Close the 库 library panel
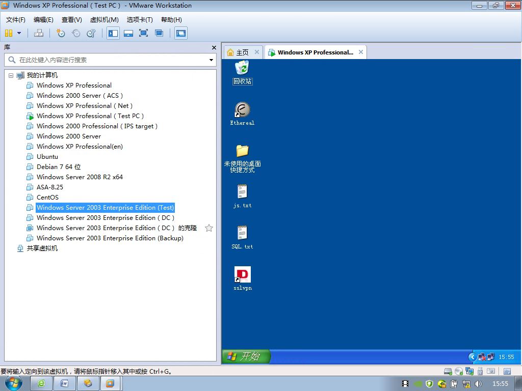 (x=214, y=47)
